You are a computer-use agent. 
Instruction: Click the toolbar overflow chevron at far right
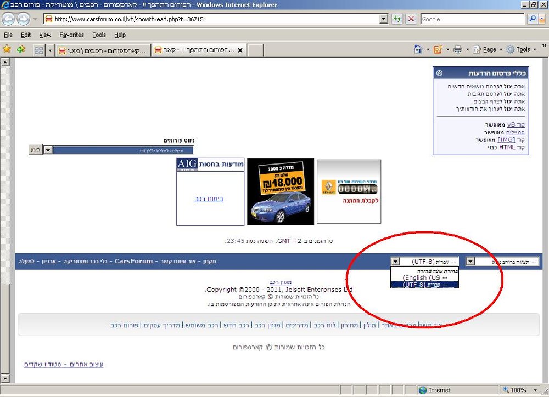coord(545,46)
